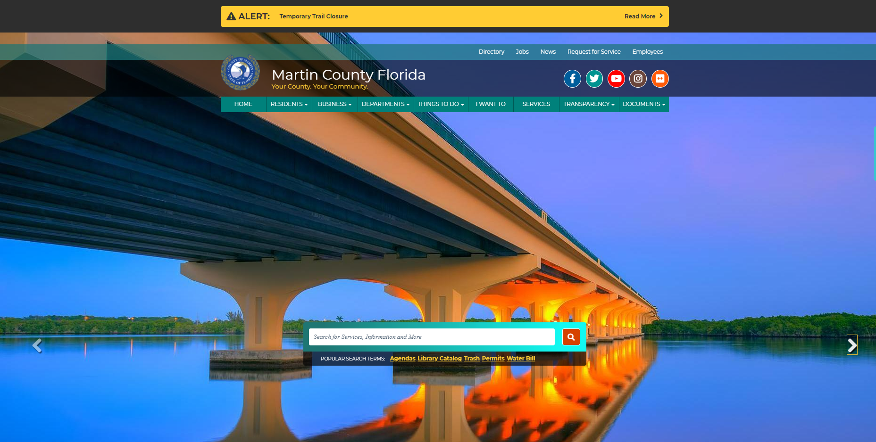Expand the Documents dropdown menu
This screenshot has height=442, width=876.
click(644, 104)
